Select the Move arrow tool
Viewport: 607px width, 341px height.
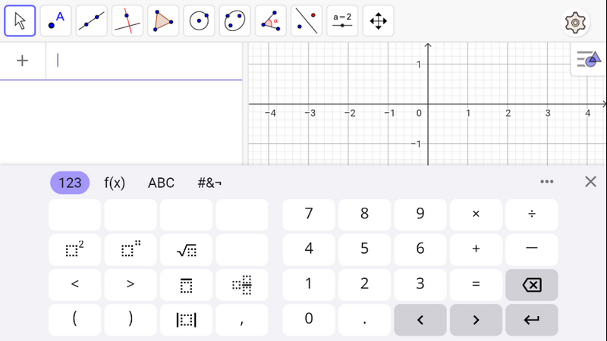point(20,21)
